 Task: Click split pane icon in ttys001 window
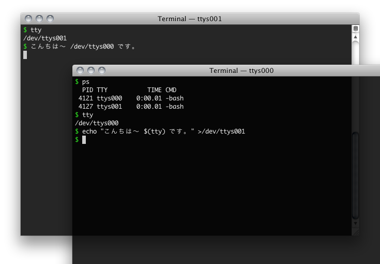click(356, 28)
